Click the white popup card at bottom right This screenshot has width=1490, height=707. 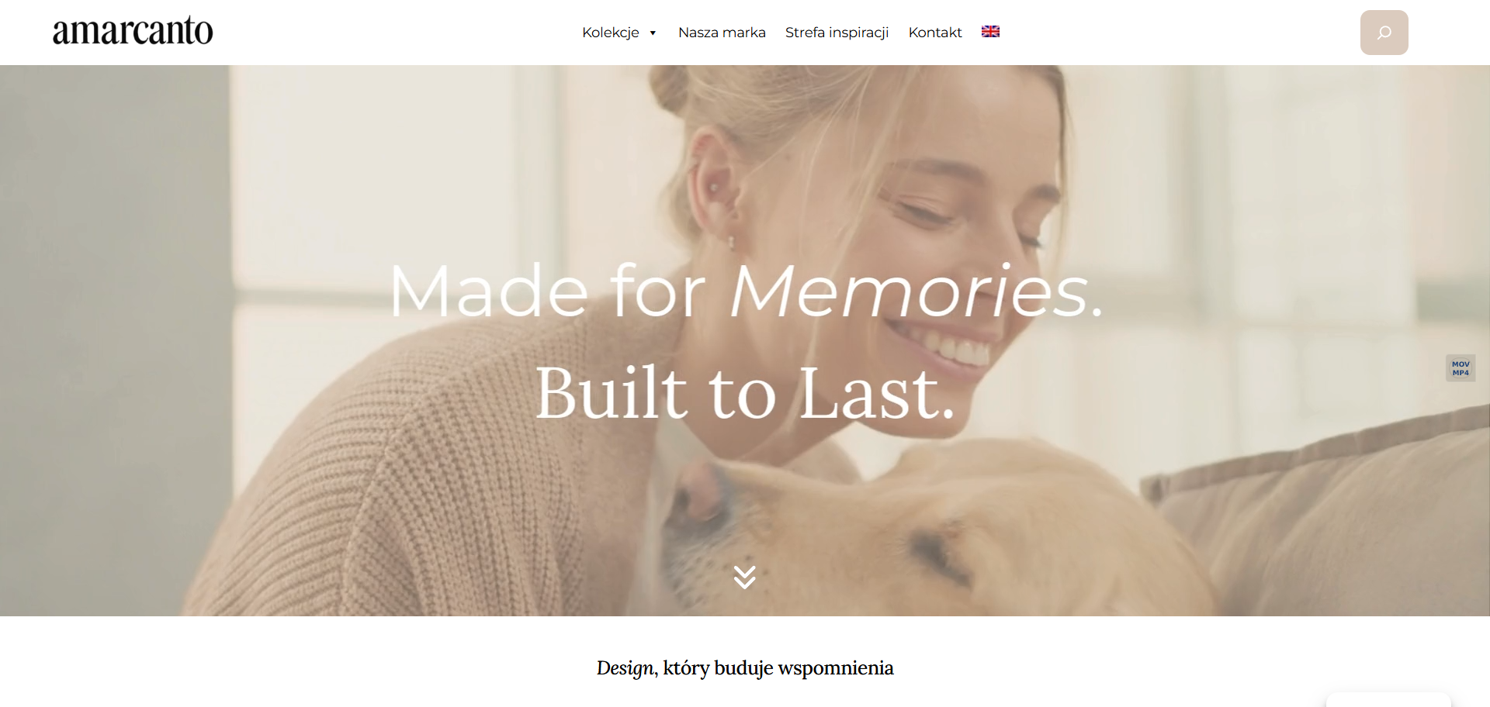click(x=1388, y=700)
